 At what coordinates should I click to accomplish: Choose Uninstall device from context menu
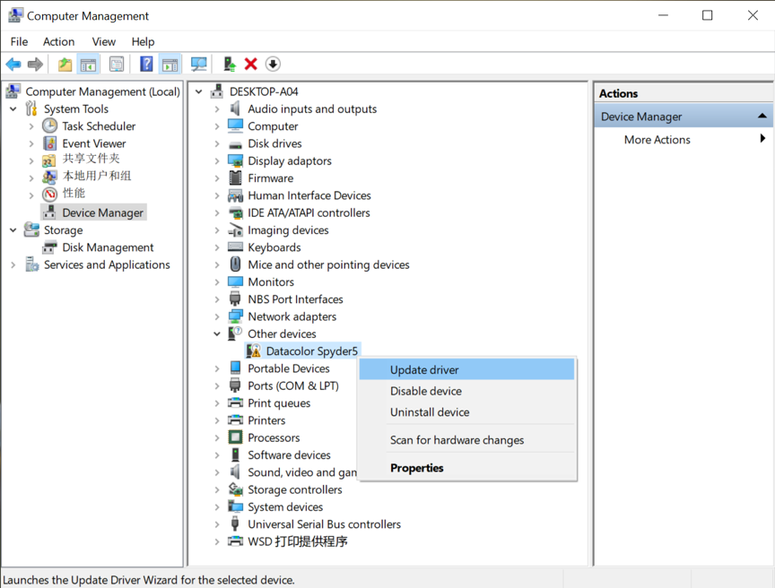pos(466,412)
